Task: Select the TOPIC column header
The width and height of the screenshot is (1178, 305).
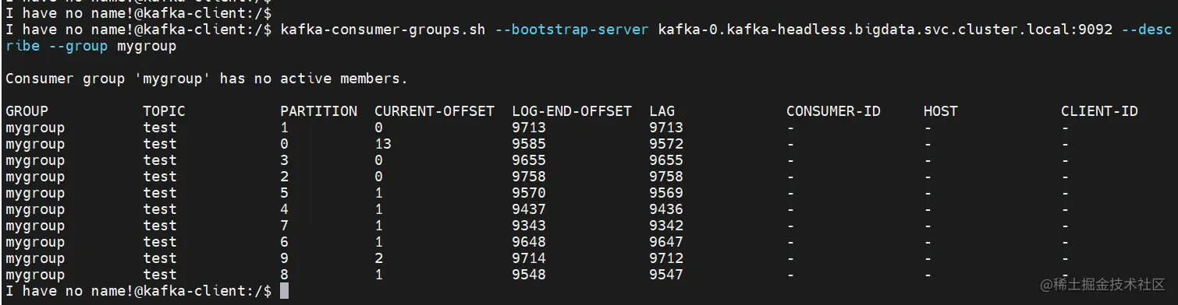Action: coord(164,111)
